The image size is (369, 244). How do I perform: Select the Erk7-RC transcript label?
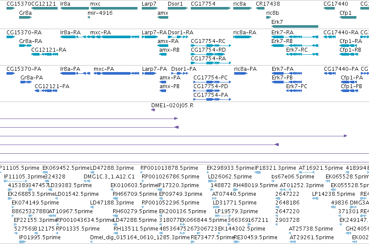pos(297,50)
